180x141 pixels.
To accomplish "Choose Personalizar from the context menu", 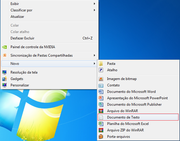I will click(x=49, y=85).
